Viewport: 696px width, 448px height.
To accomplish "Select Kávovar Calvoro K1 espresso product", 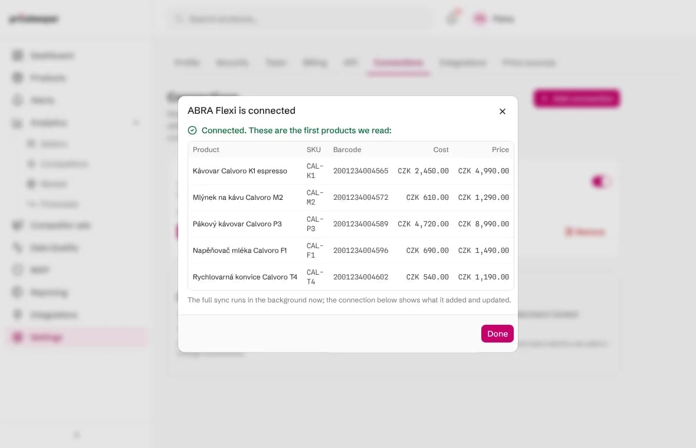I will coord(239,171).
